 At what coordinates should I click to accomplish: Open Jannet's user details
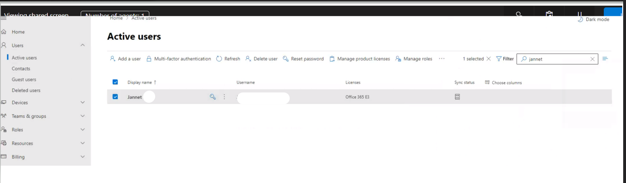click(135, 97)
